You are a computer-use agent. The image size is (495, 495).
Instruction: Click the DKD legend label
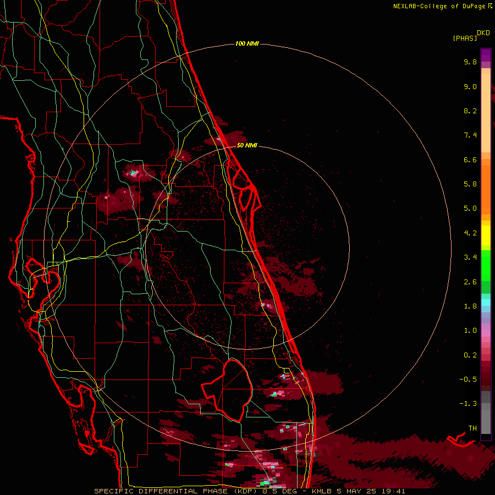point(483,32)
